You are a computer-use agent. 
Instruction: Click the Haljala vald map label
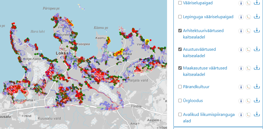click(138, 80)
